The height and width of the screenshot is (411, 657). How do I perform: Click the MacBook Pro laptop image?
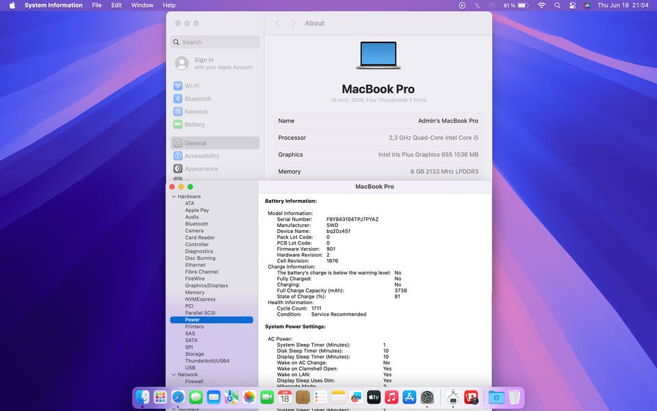[378, 55]
